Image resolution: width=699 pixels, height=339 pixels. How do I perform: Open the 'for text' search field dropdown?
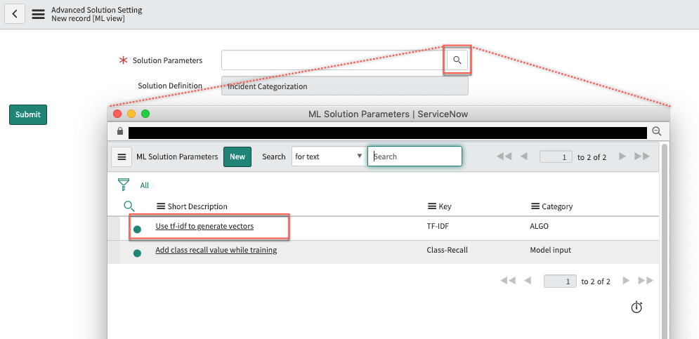point(329,157)
